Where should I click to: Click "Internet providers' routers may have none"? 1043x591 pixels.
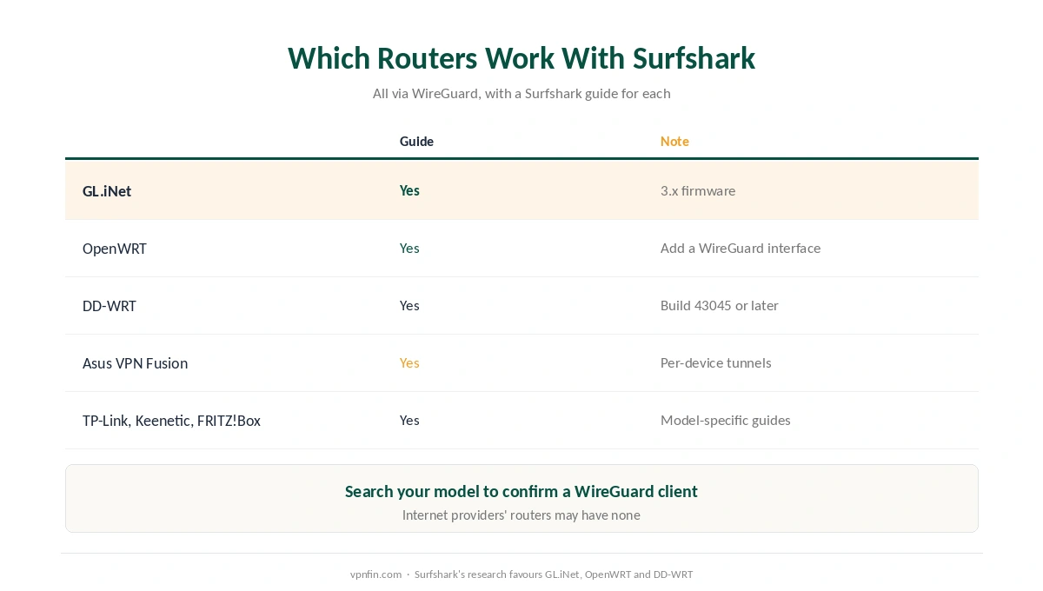pos(521,515)
